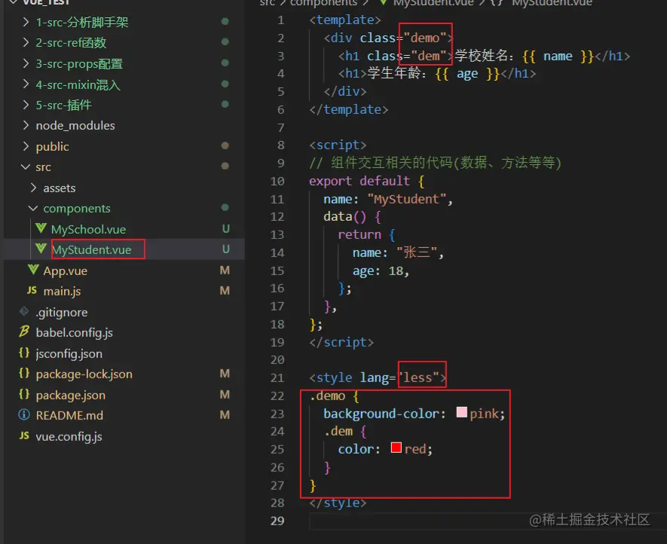This screenshot has height=544, width=667.
Task: Click the "less" lang attribute value
Action: coord(421,377)
